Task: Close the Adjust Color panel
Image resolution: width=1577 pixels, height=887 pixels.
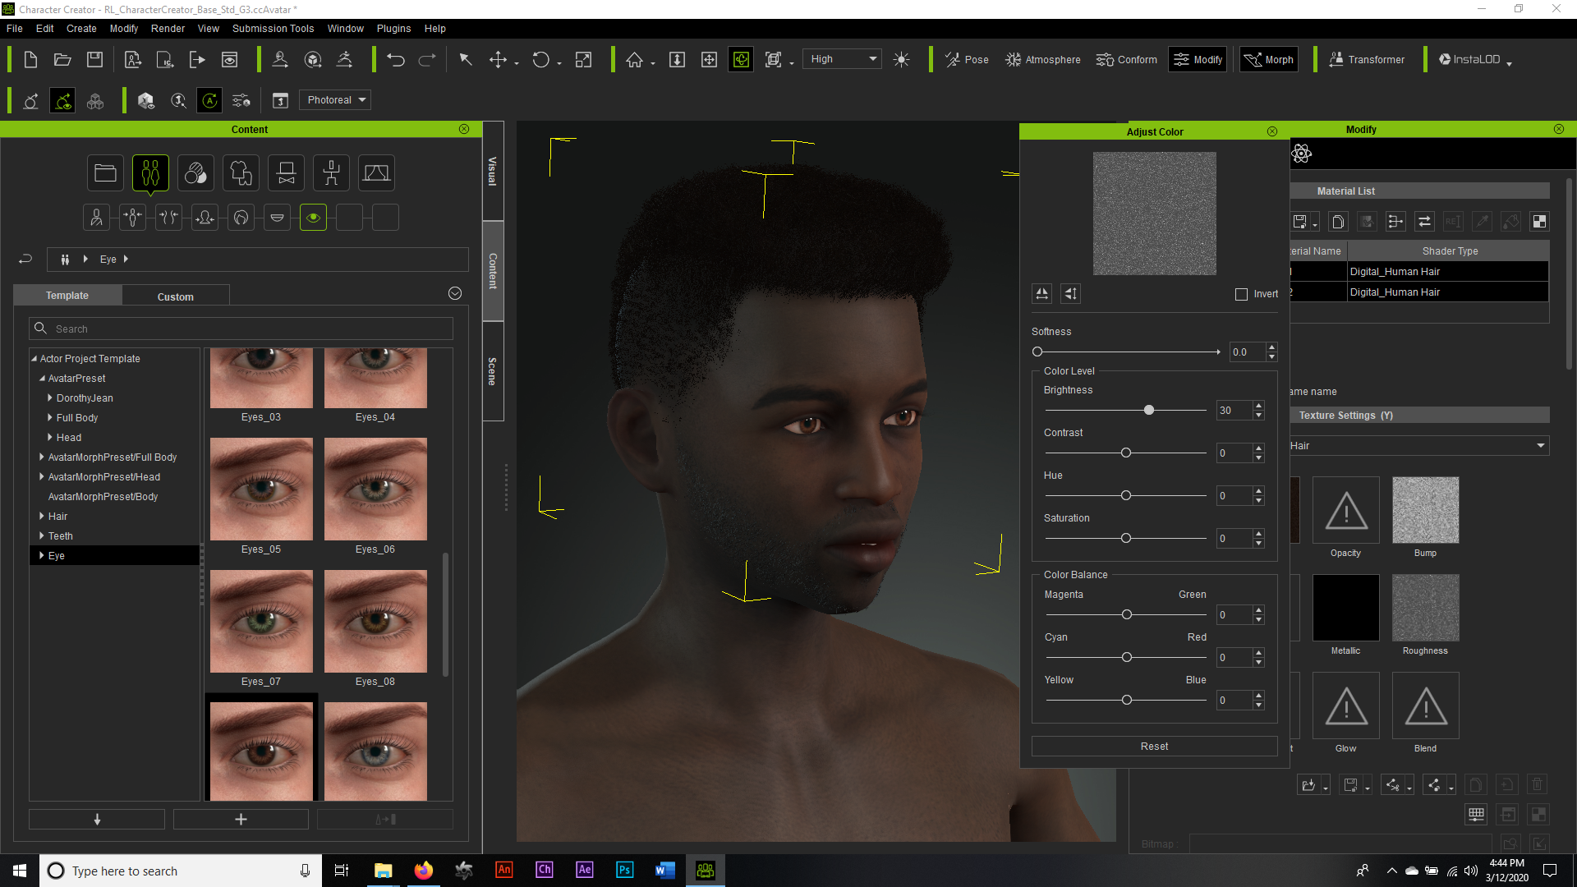Action: pos(1272,131)
